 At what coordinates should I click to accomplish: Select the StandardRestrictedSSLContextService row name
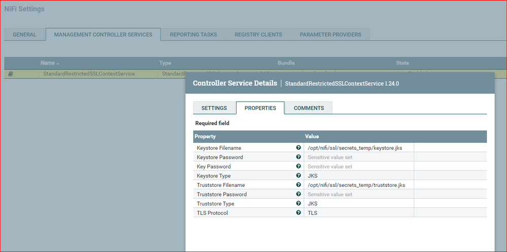point(89,74)
